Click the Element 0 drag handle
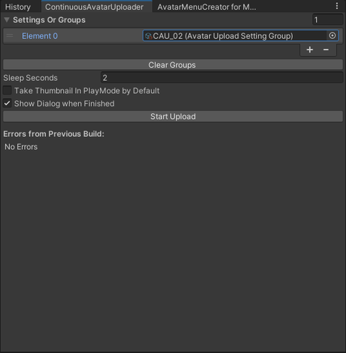This screenshot has width=346, height=353. [x=10, y=36]
